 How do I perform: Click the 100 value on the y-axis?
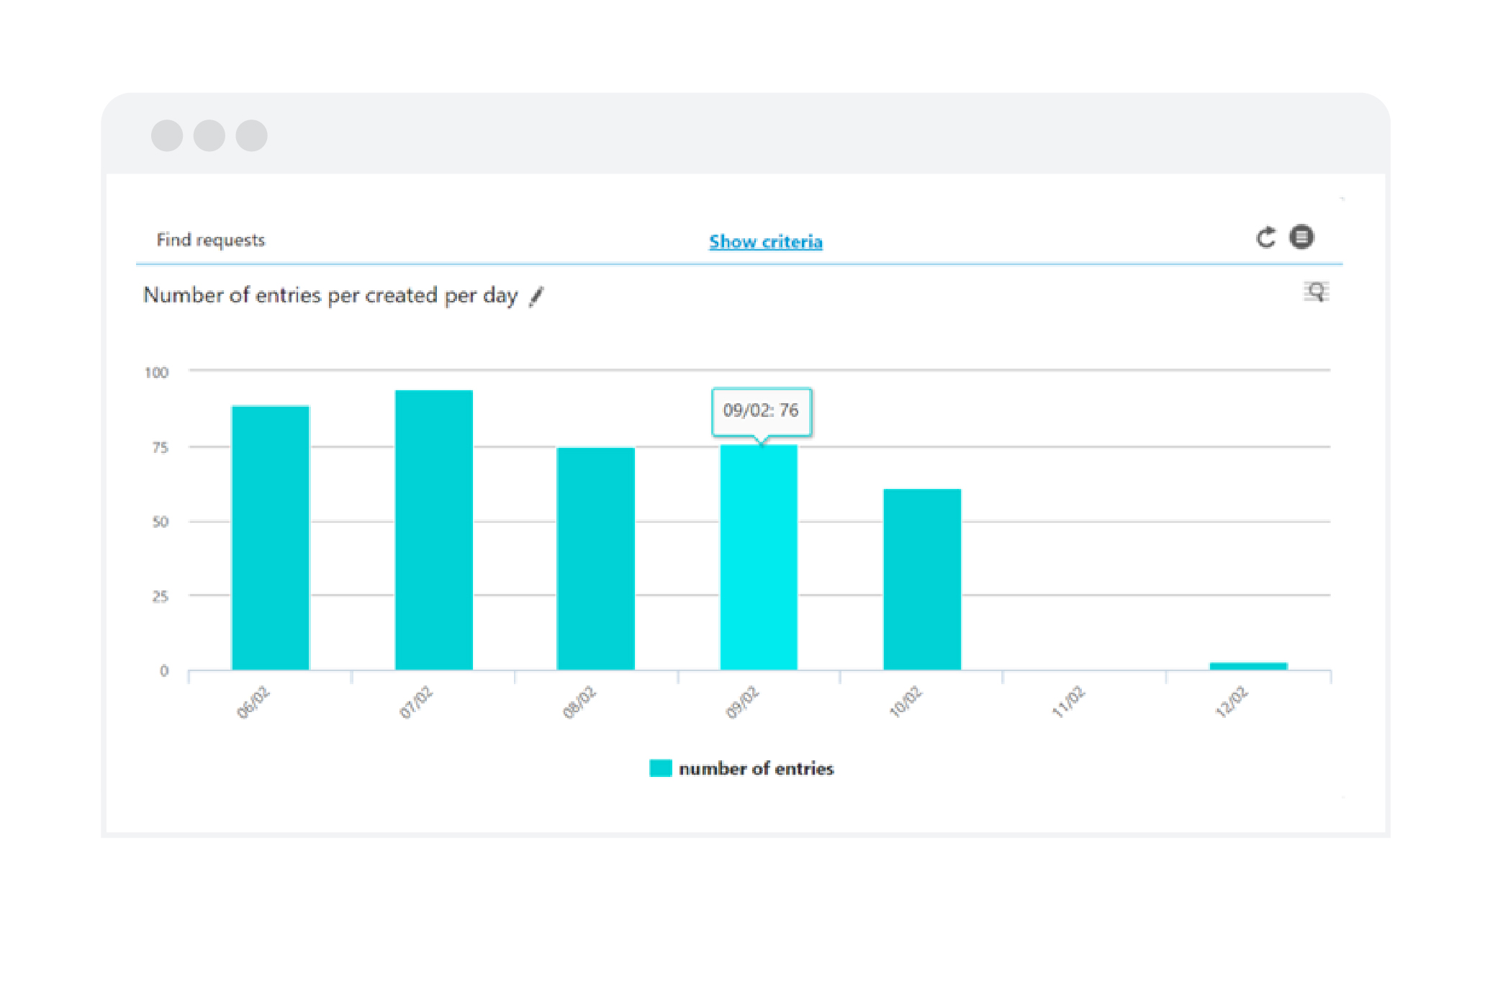156,372
